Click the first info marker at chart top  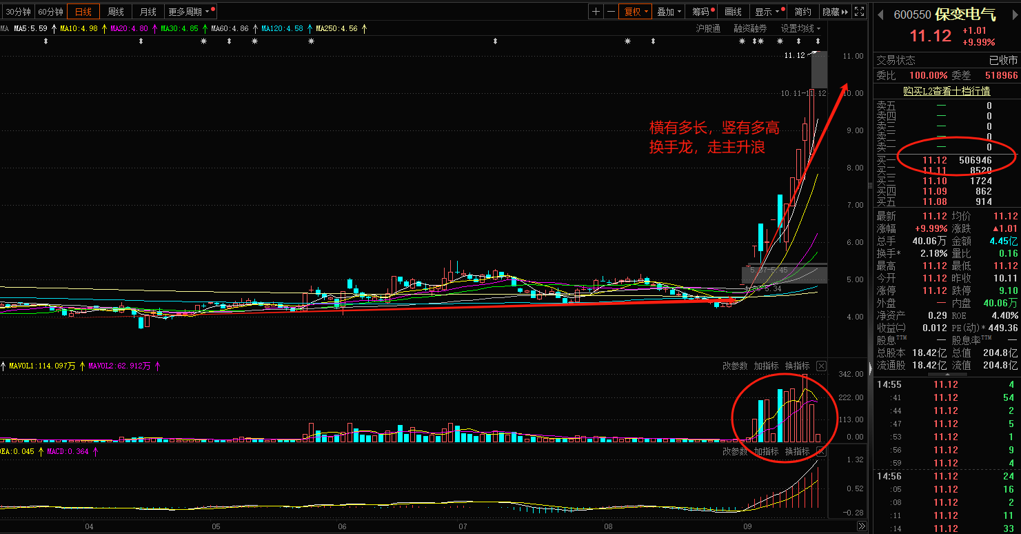46,42
